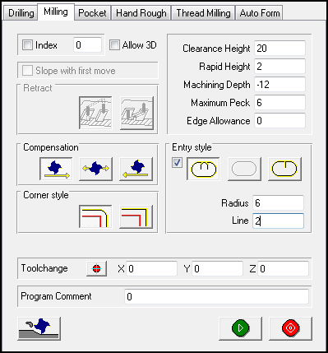The height and width of the screenshot is (353, 328).
Task: Click the Toolchange position crosshair icon
Action: point(96,268)
